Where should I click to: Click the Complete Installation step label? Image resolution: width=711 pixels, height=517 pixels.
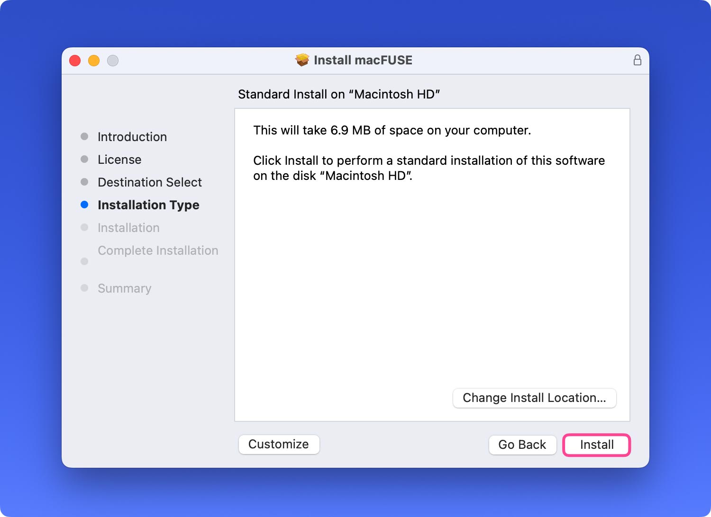158,250
